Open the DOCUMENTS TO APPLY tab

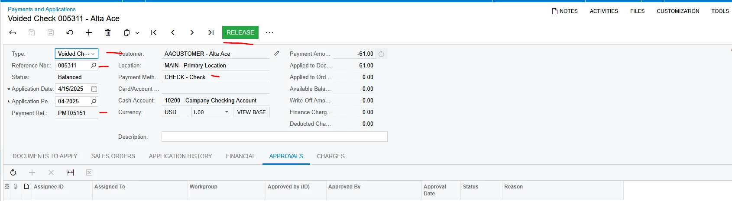(x=45, y=156)
